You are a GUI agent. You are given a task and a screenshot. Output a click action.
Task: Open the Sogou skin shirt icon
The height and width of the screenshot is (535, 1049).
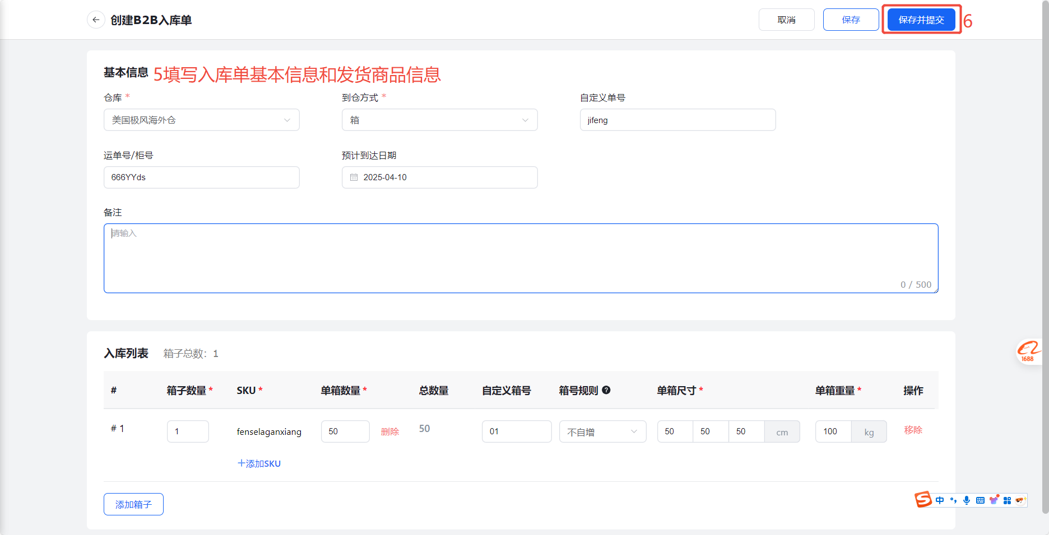[x=994, y=500]
